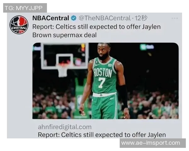
Task: Click the BOSTON lettering on the jersey
Action: [x=103, y=73]
